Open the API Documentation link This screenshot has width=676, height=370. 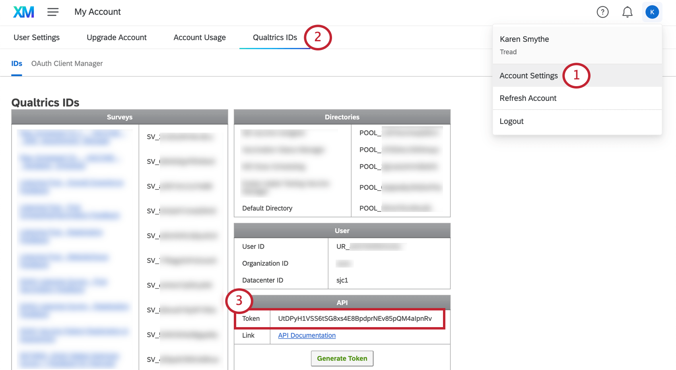click(x=306, y=335)
